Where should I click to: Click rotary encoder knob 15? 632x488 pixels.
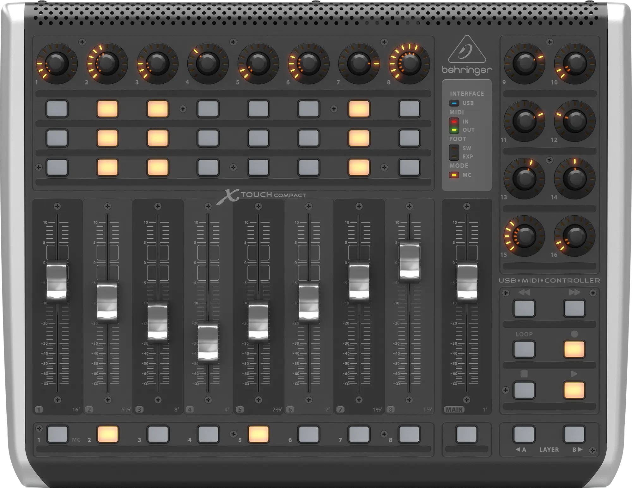click(x=524, y=236)
